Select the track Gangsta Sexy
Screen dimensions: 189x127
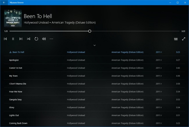[x=94, y=99]
